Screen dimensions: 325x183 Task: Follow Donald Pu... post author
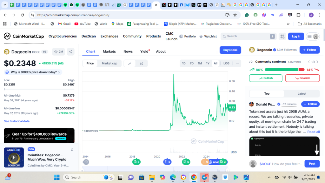(310, 104)
